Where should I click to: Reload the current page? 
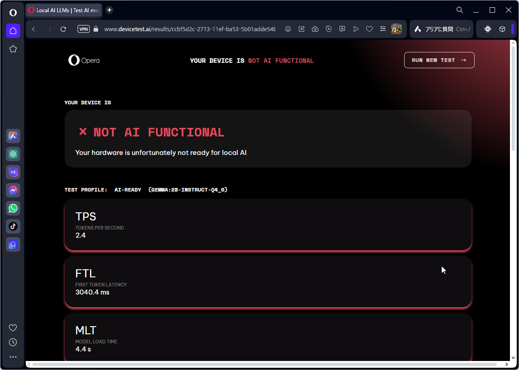click(63, 29)
